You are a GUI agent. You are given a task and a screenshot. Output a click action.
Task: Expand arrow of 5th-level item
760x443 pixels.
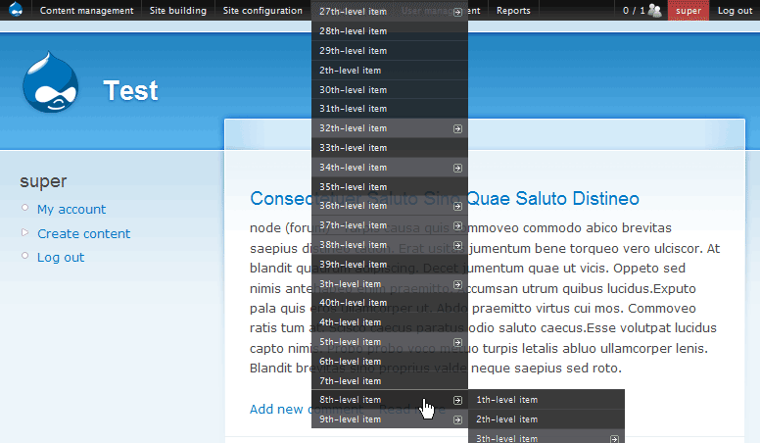(x=457, y=342)
